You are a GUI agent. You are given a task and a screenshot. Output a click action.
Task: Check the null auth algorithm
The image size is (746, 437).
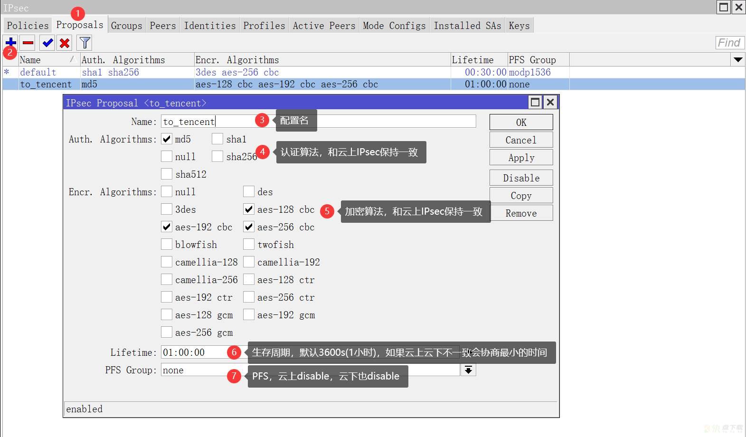click(x=167, y=156)
